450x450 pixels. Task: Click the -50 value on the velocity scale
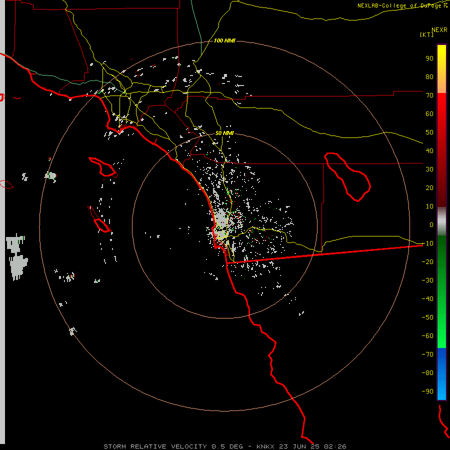pos(427,317)
